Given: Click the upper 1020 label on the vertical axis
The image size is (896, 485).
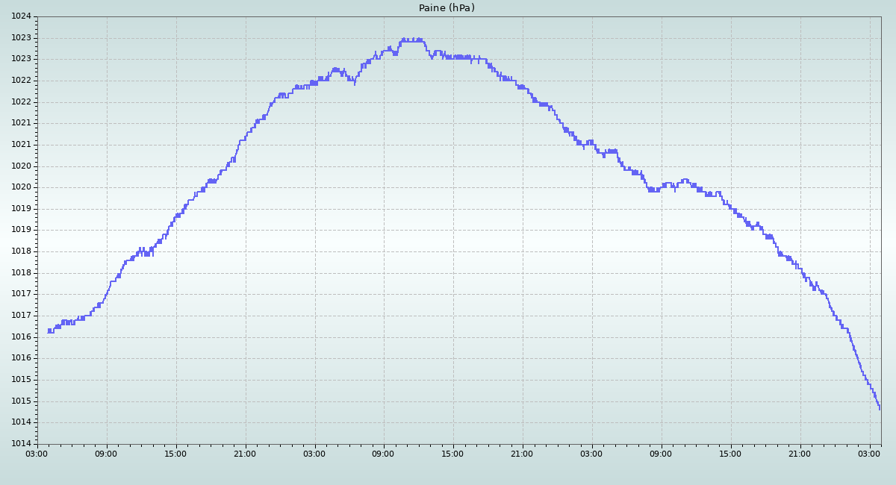Looking at the screenshot, I should [x=21, y=166].
